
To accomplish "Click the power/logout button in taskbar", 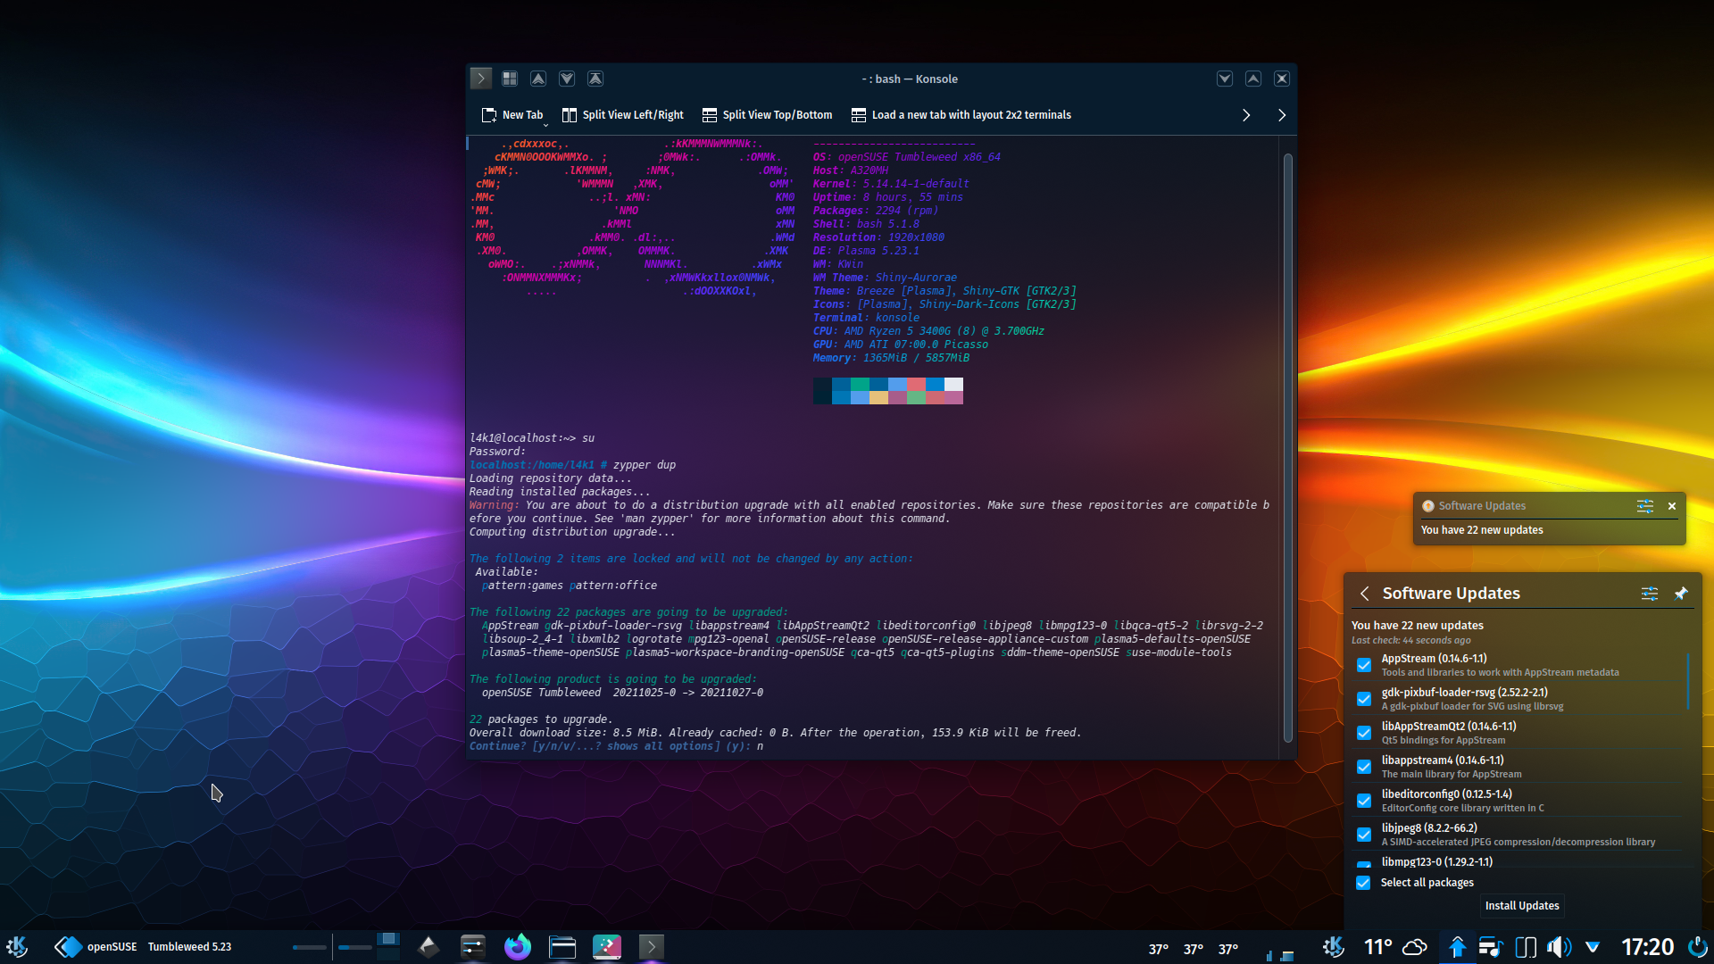I will click(x=1697, y=947).
